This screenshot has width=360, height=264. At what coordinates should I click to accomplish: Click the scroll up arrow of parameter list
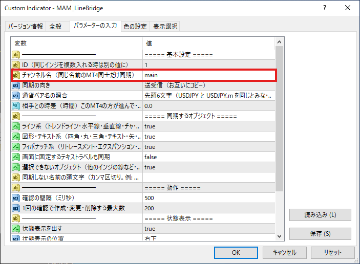point(280,42)
